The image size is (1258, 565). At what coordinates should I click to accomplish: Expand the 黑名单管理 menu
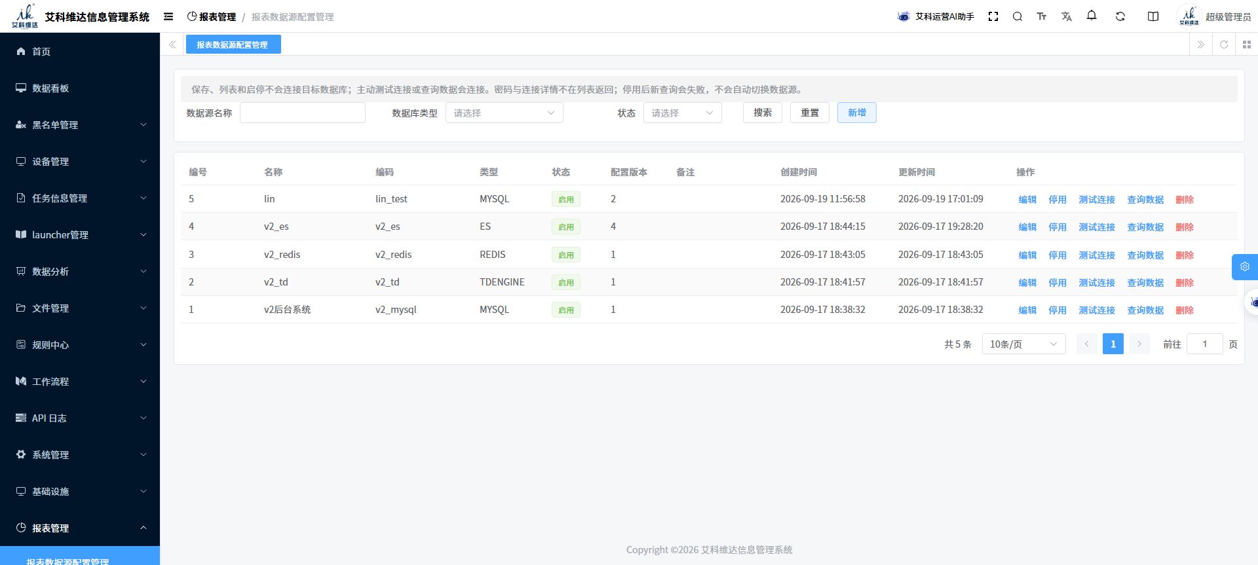80,124
